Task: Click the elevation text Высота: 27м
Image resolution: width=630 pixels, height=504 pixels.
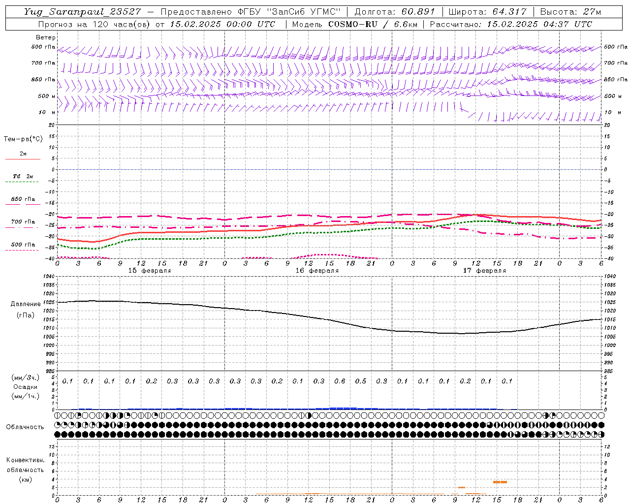Action: (570, 12)
